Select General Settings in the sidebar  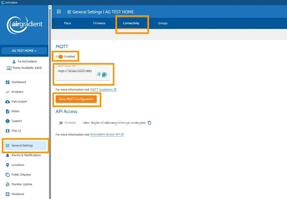tap(25, 146)
